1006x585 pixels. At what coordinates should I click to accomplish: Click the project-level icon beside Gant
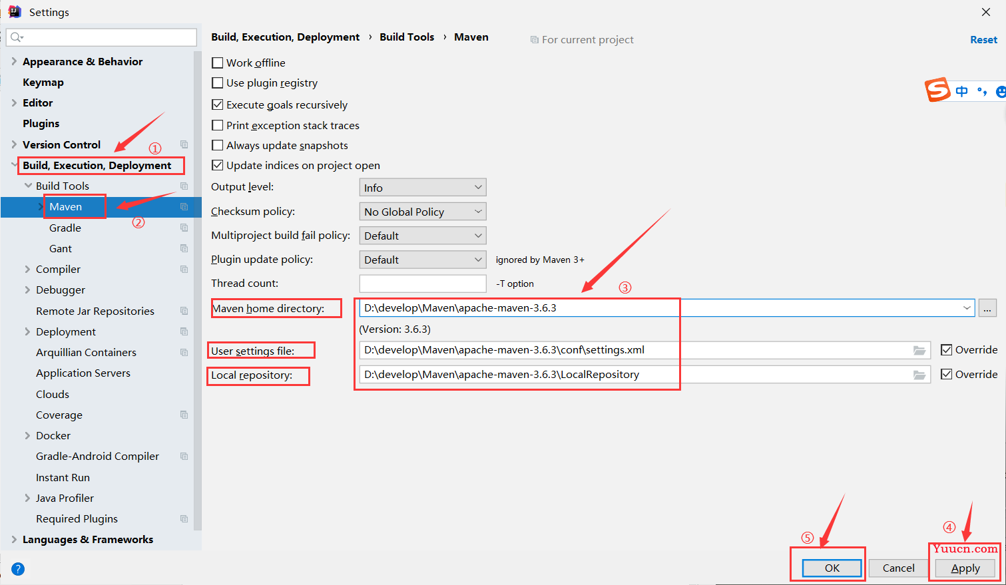point(184,248)
